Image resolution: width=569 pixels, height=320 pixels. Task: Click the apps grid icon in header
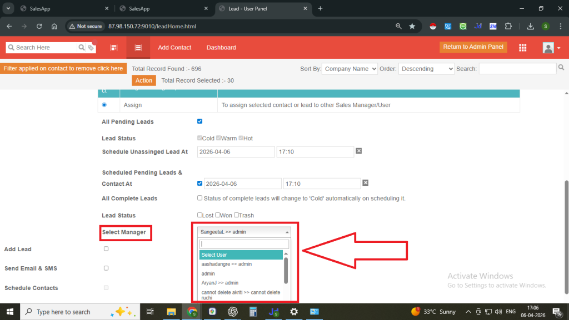(x=522, y=48)
